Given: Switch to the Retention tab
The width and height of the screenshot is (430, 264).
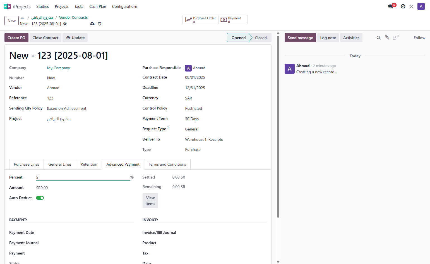Looking at the screenshot, I should coord(89,164).
